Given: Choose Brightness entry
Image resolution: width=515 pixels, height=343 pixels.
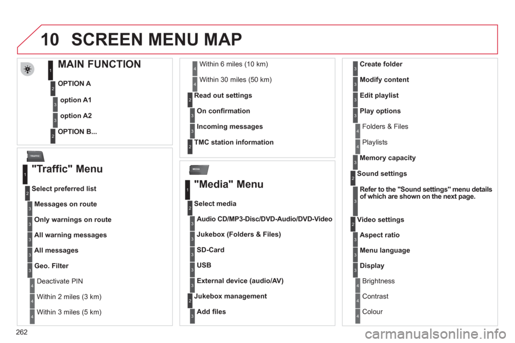Looking at the screenshot, I should (x=378, y=281).
